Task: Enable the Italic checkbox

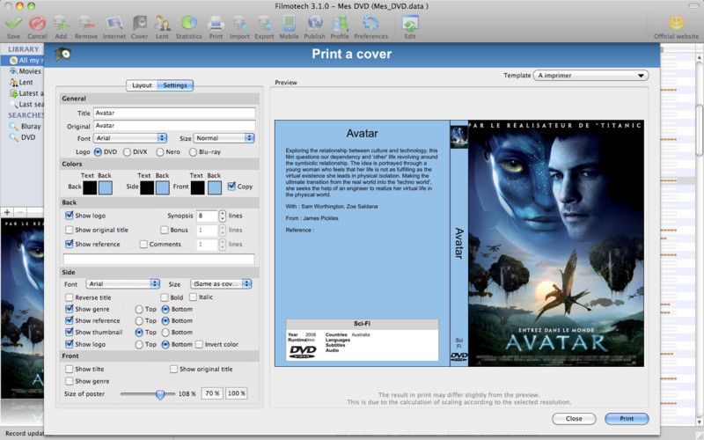Action: [193, 297]
